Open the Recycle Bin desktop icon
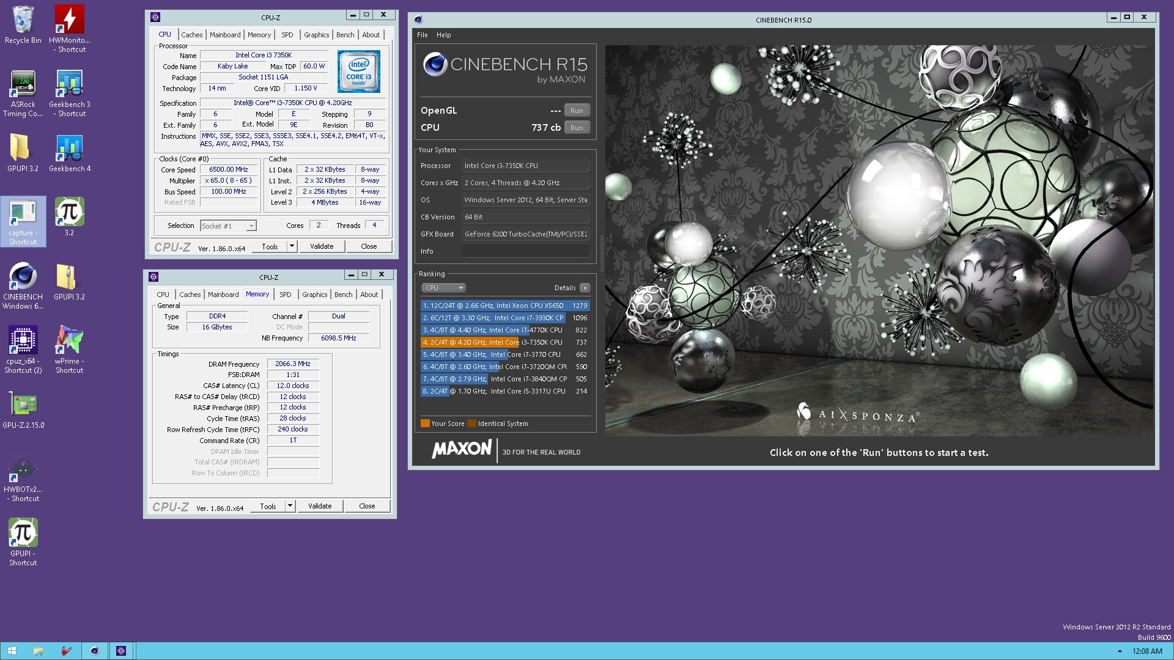This screenshot has width=1174, height=660. point(23,24)
